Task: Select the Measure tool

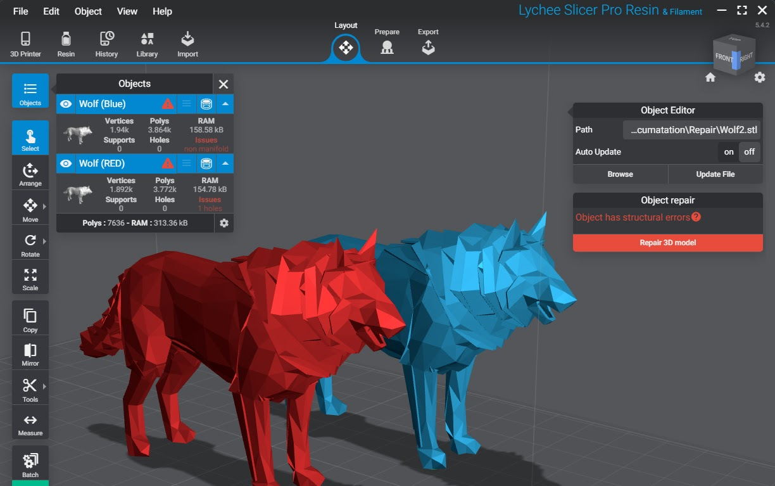Action: (x=30, y=424)
